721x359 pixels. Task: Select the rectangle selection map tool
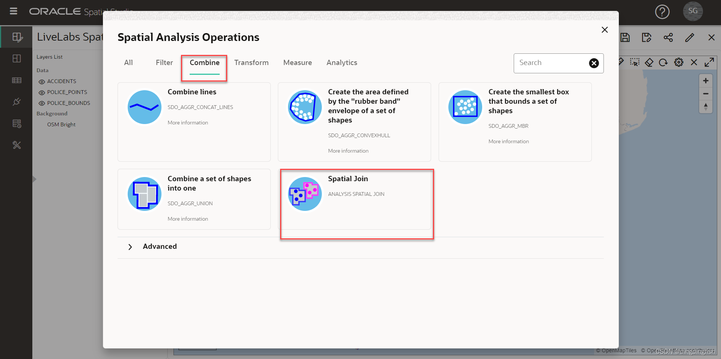click(x=635, y=62)
